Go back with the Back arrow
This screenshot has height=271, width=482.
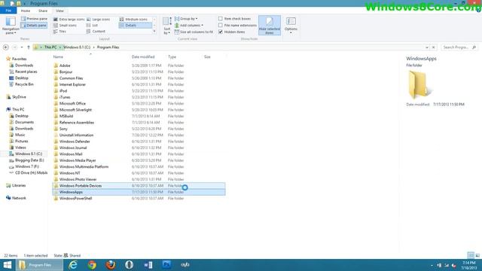pyautogui.click(x=6, y=47)
